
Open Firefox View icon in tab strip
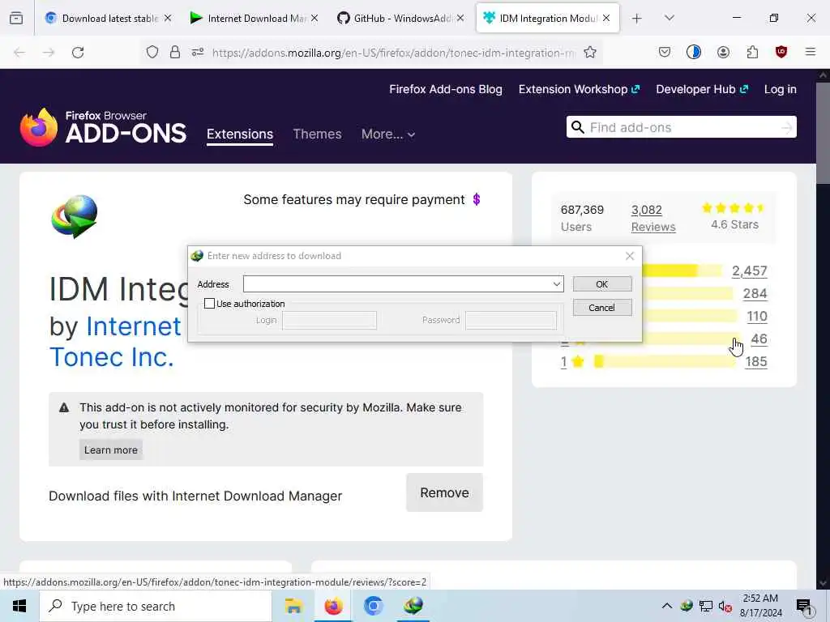pyautogui.click(x=16, y=19)
